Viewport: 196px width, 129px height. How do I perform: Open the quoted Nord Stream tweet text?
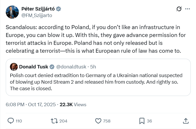(x=97, y=82)
